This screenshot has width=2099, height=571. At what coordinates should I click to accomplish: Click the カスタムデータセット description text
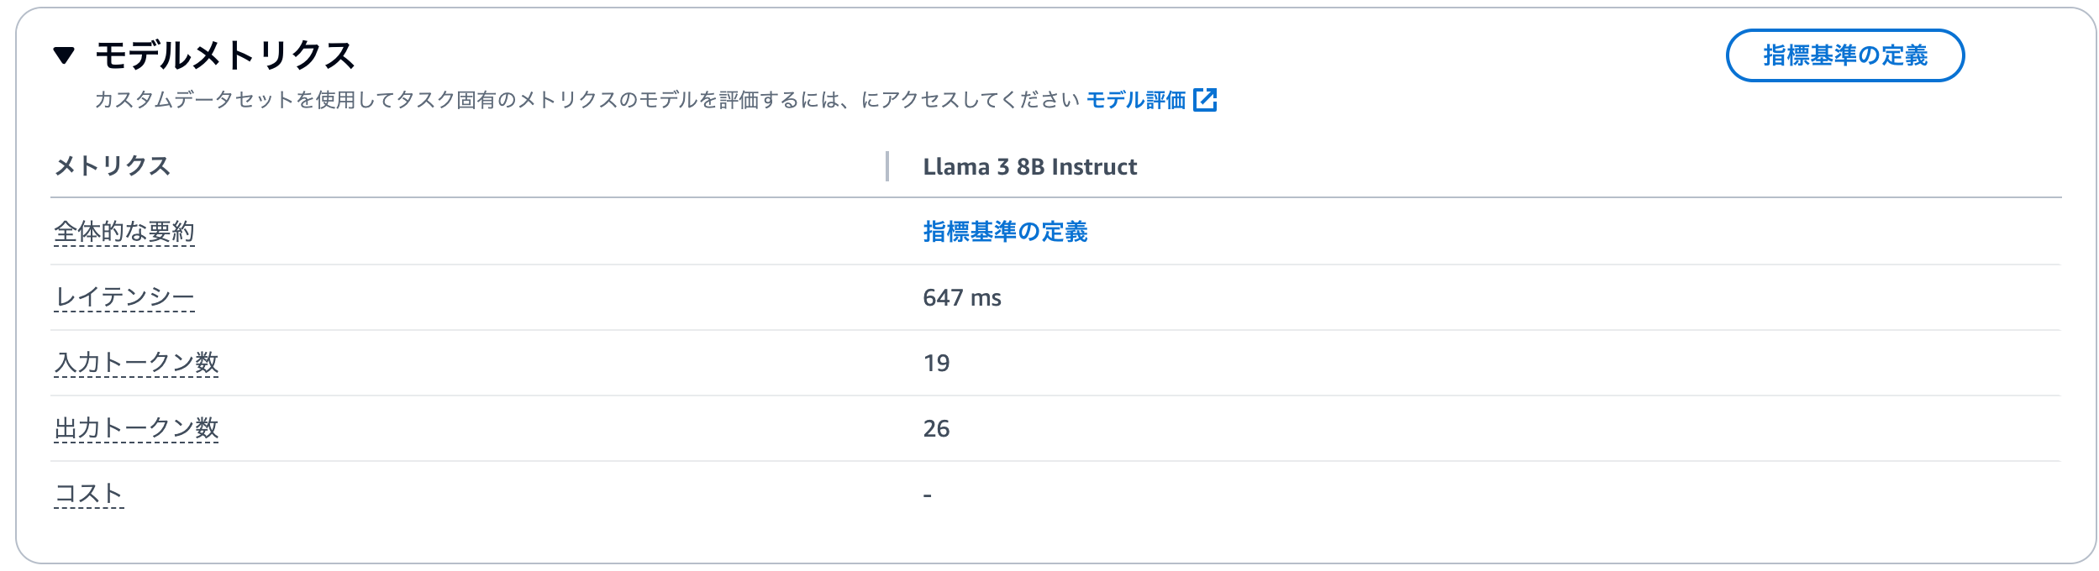tap(504, 100)
